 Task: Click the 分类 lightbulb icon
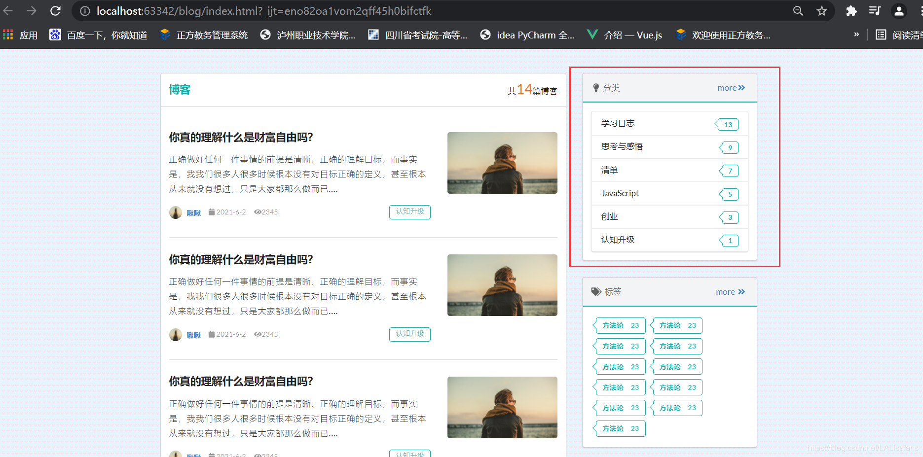(596, 88)
